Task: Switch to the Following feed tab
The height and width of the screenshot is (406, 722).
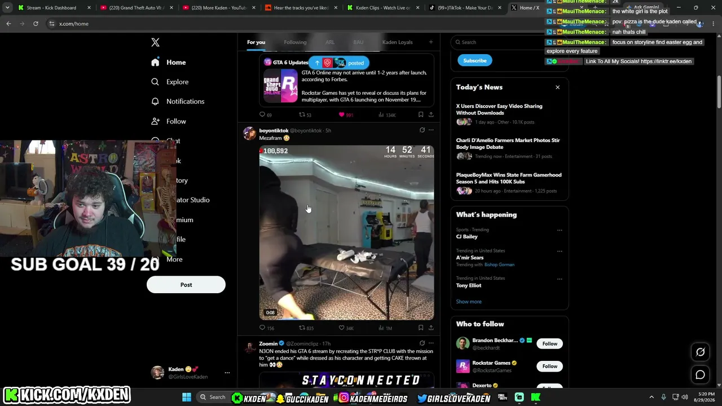Action: 295,42
